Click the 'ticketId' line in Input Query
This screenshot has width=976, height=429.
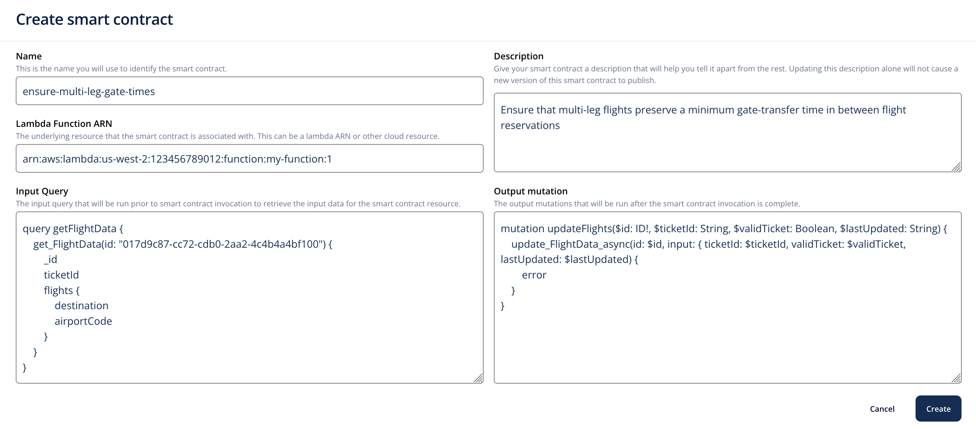tap(62, 275)
